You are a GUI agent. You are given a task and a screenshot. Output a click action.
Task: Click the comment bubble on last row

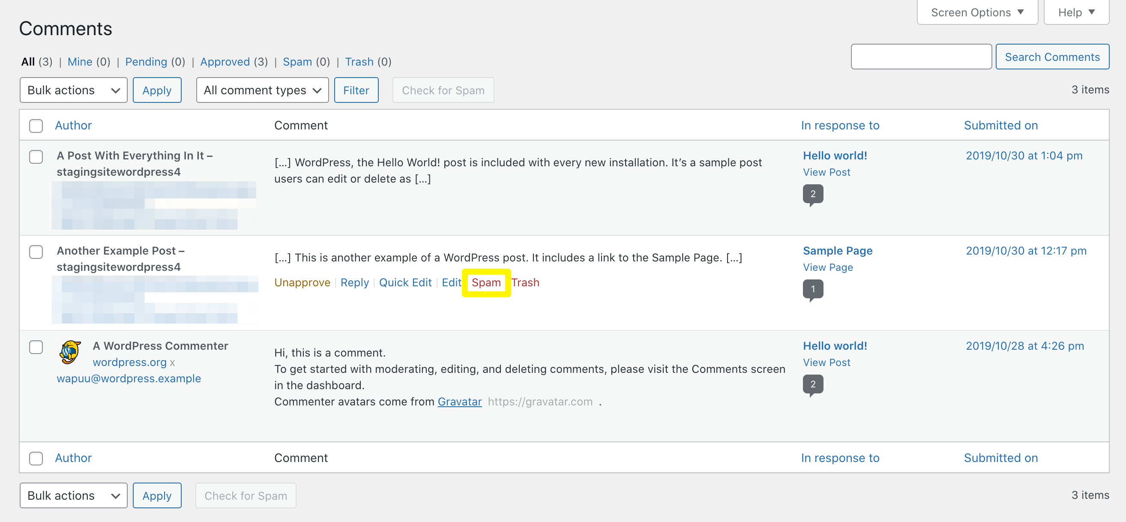click(x=813, y=384)
